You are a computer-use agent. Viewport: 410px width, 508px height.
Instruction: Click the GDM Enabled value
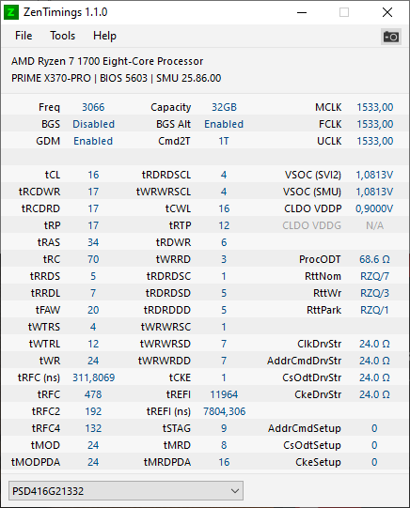click(93, 141)
